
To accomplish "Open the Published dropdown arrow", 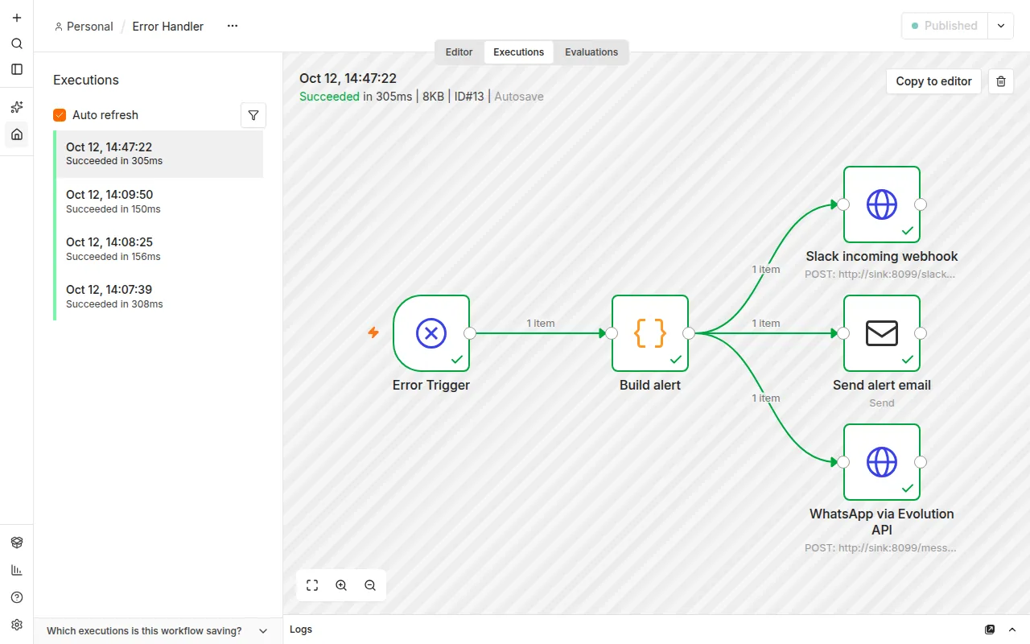I will (x=1001, y=26).
